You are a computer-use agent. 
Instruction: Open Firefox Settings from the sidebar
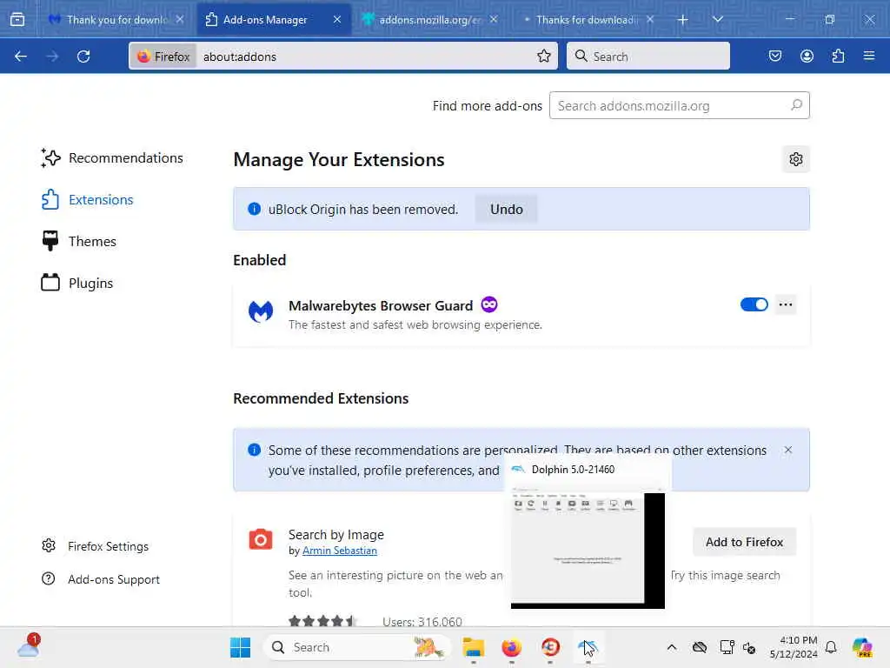pos(95,546)
